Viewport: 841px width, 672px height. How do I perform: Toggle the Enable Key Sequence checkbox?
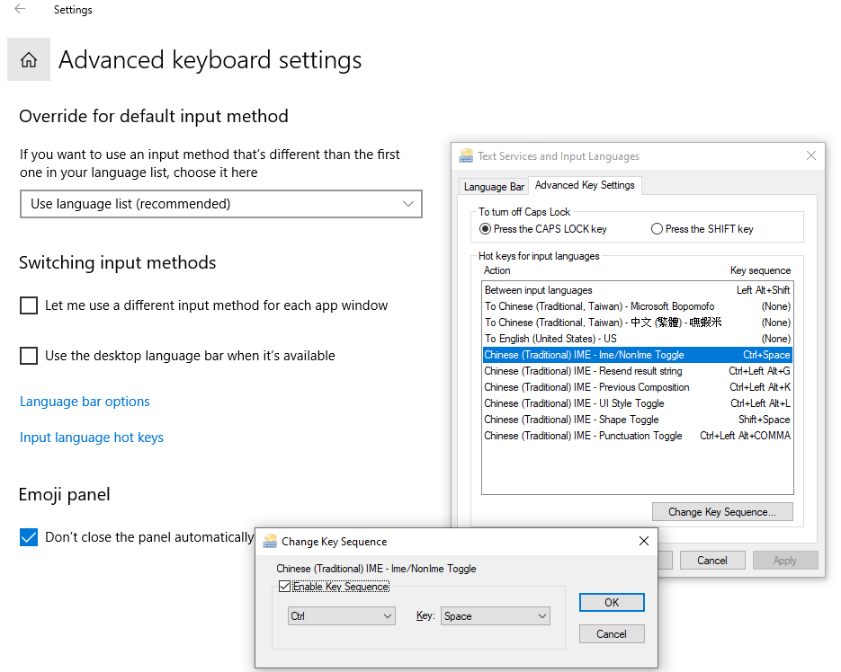coord(284,587)
